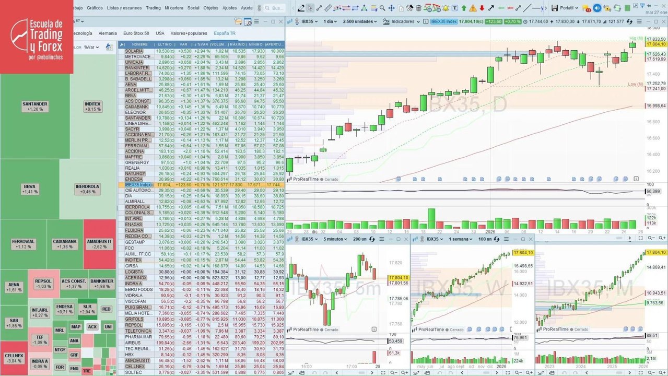Open the Portátil workspace dropdown
668x376 pixels.
pyautogui.click(x=568, y=8)
